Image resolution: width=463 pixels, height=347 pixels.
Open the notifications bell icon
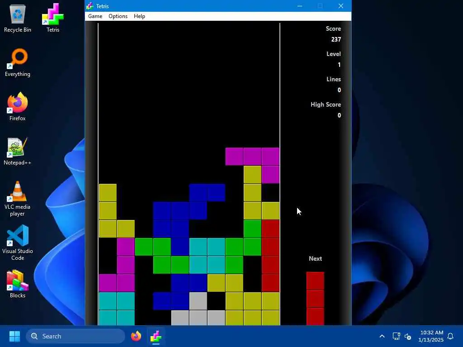pos(450,336)
